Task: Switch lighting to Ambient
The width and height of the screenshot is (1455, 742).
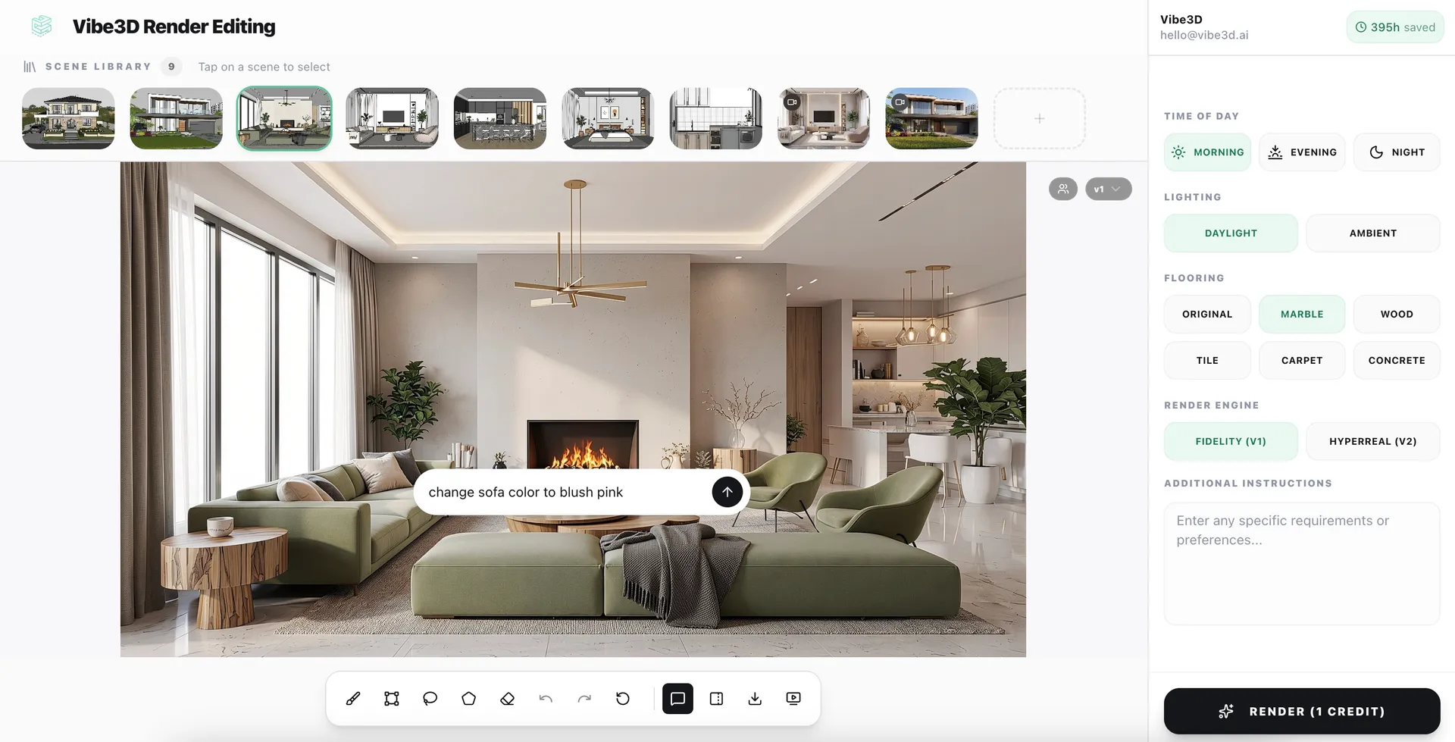Action: click(x=1372, y=233)
